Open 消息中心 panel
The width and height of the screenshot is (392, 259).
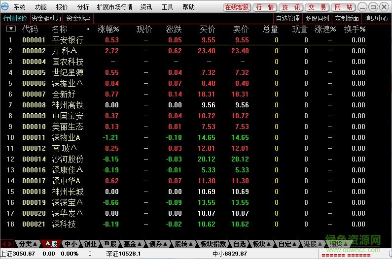(x=376, y=18)
